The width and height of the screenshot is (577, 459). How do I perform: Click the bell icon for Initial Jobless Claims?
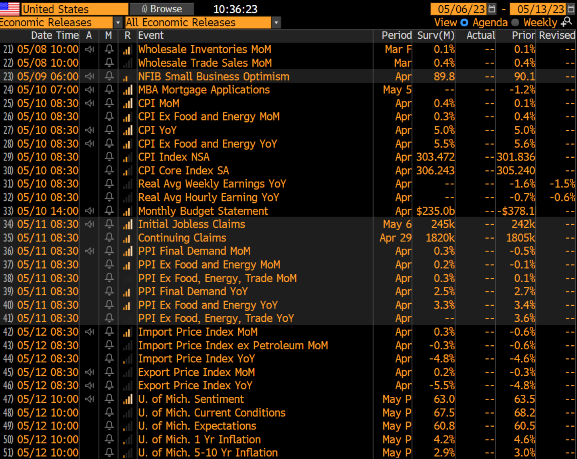pos(109,224)
